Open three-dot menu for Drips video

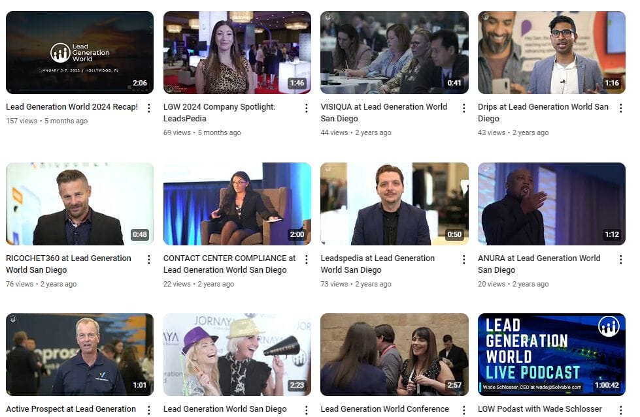click(x=621, y=108)
